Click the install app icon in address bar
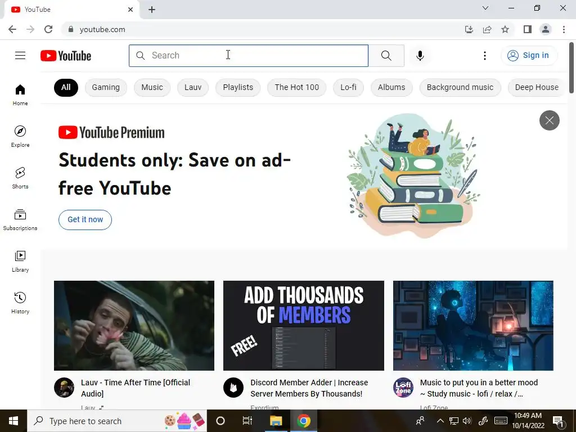The height and width of the screenshot is (432, 576). [469, 29]
